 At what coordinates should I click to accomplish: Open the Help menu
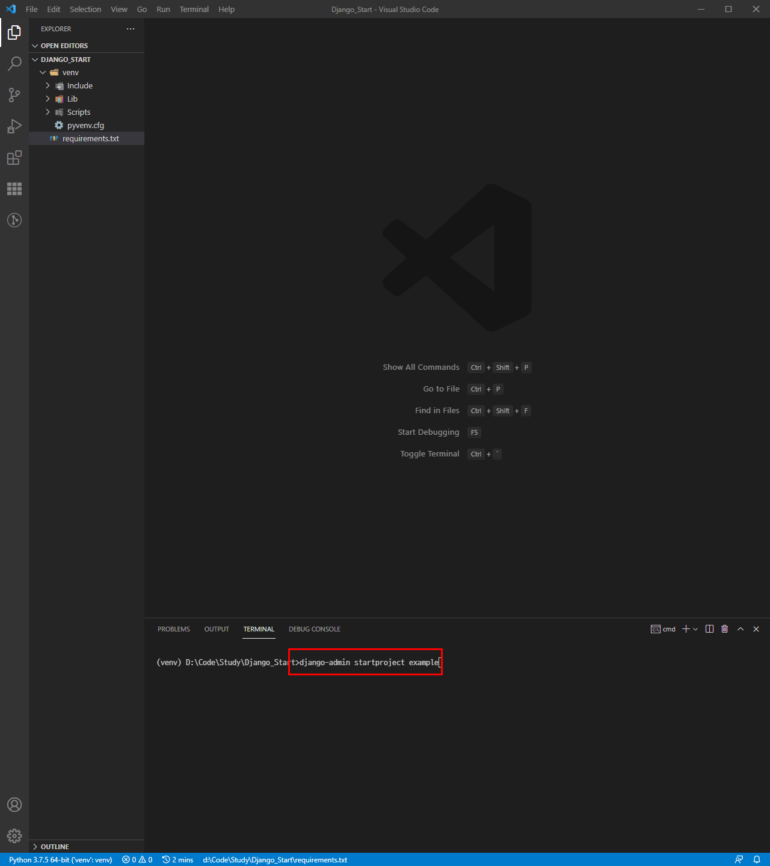pos(227,9)
